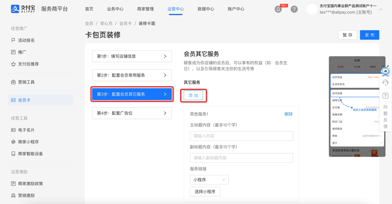The width and height of the screenshot is (392, 204).
Task: Open customer service headset icon
Action: tap(385, 83)
